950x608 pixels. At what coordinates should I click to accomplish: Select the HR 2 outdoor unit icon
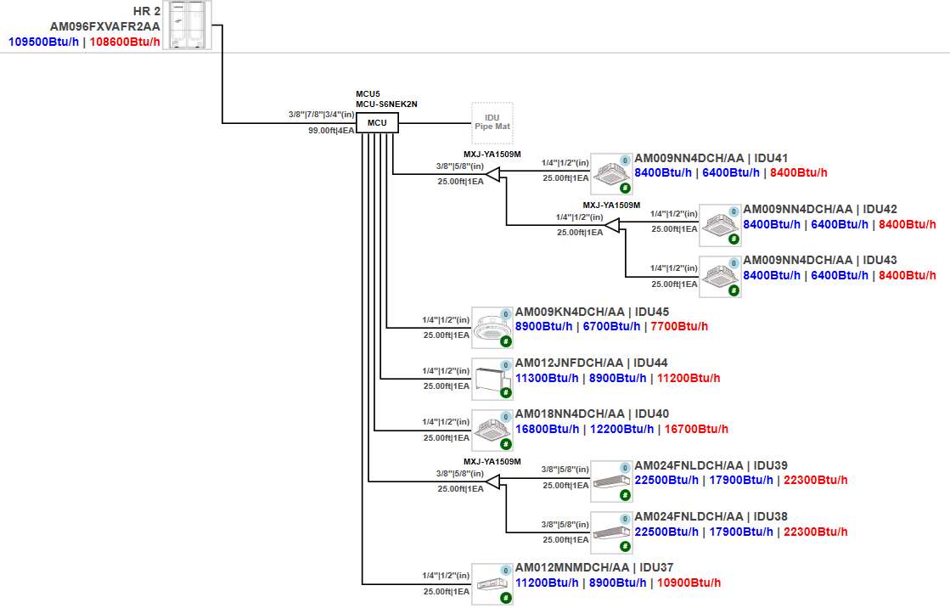188,25
